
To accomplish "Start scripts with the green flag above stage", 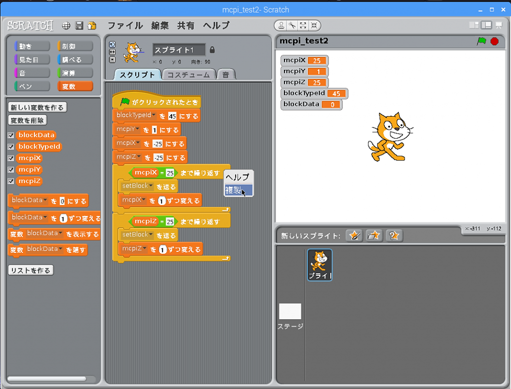I will (482, 41).
